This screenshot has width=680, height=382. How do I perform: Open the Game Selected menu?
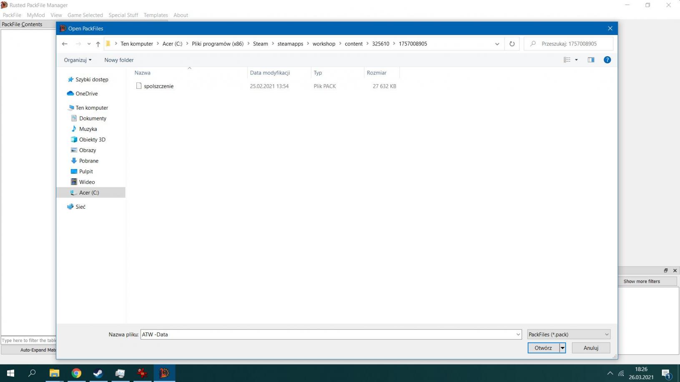click(x=85, y=15)
